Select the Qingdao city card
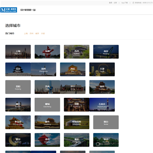Screen dimensions: 153x153 pos(47,140)
